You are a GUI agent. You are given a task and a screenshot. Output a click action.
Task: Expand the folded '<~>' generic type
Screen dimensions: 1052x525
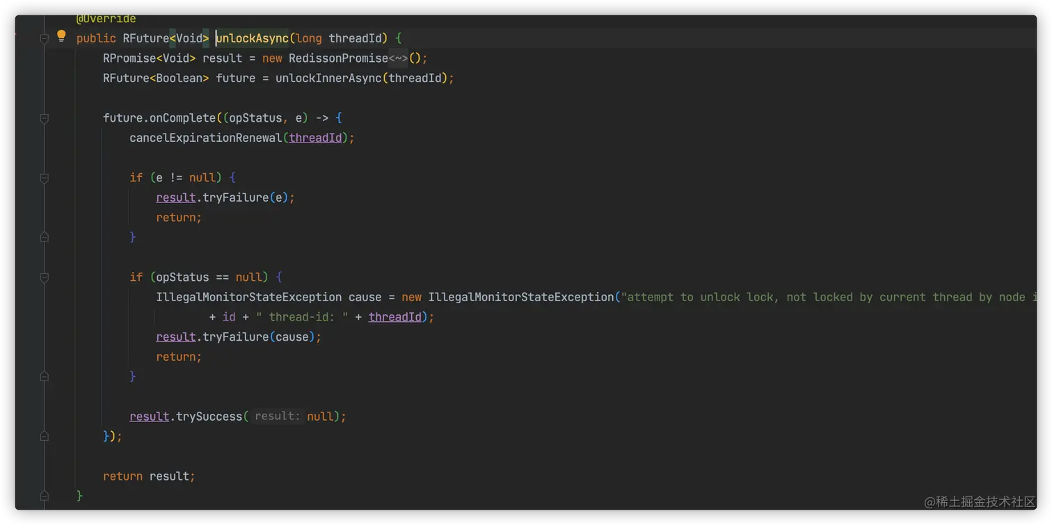pyautogui.click(x=398, y=58)
